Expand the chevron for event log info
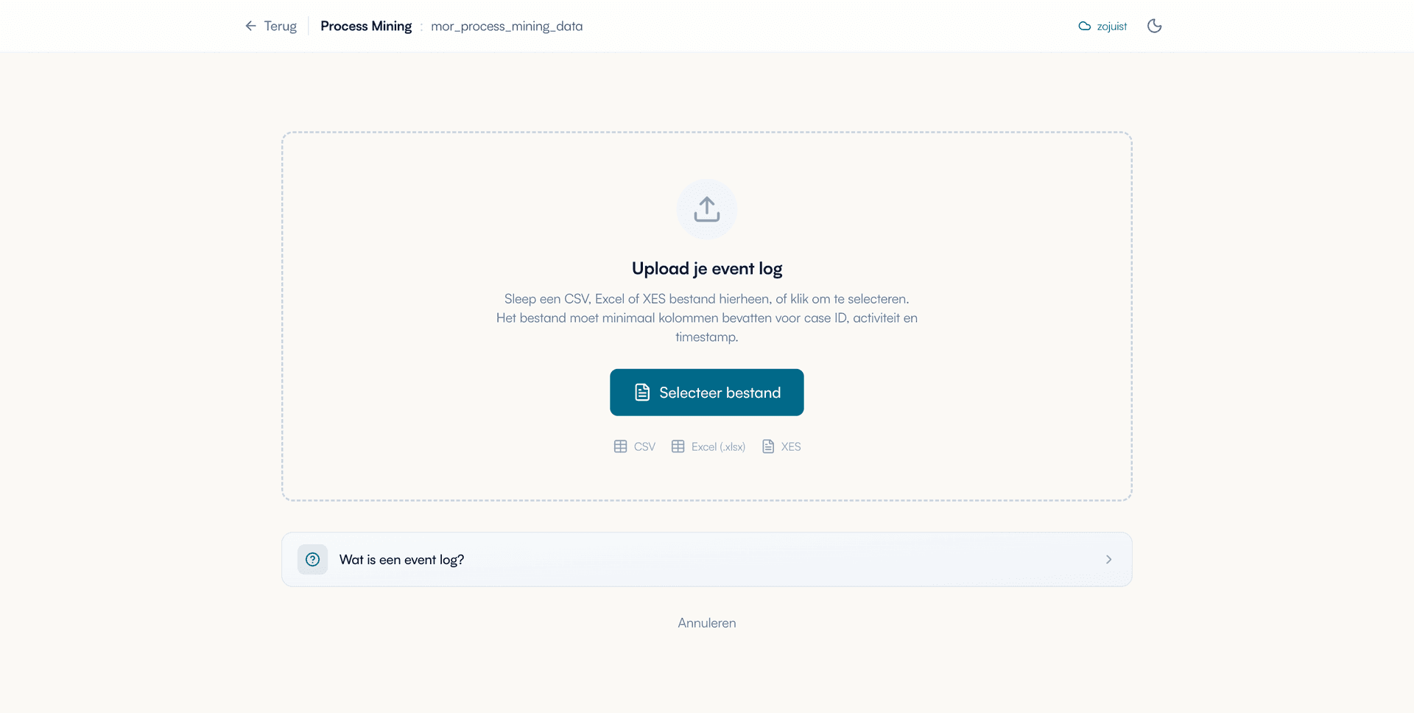Image resolution: width=1414 pixels, height=713 pixels. (1108, 560)
